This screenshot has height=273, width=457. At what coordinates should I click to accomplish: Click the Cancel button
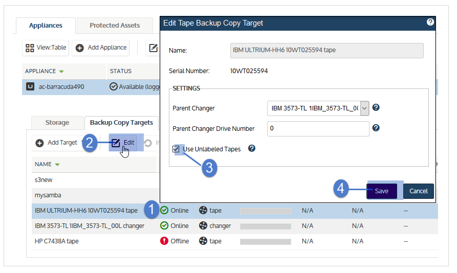tap(419, 191)
